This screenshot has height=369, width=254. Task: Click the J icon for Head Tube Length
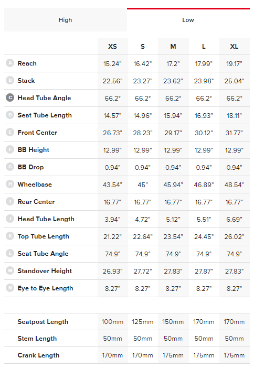click(10, 219)
